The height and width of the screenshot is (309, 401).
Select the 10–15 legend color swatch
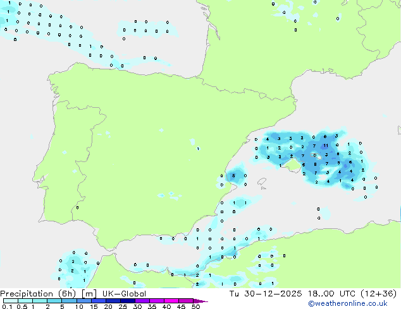coord(84,301)
